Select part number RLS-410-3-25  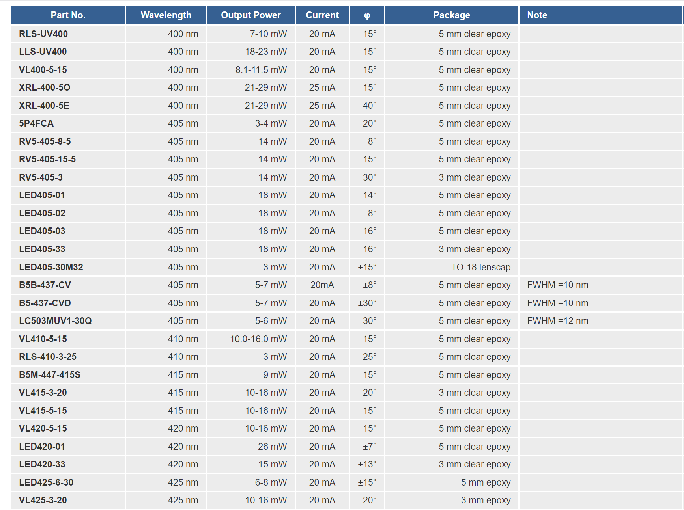pyautogui.click(x=48, y=357)
